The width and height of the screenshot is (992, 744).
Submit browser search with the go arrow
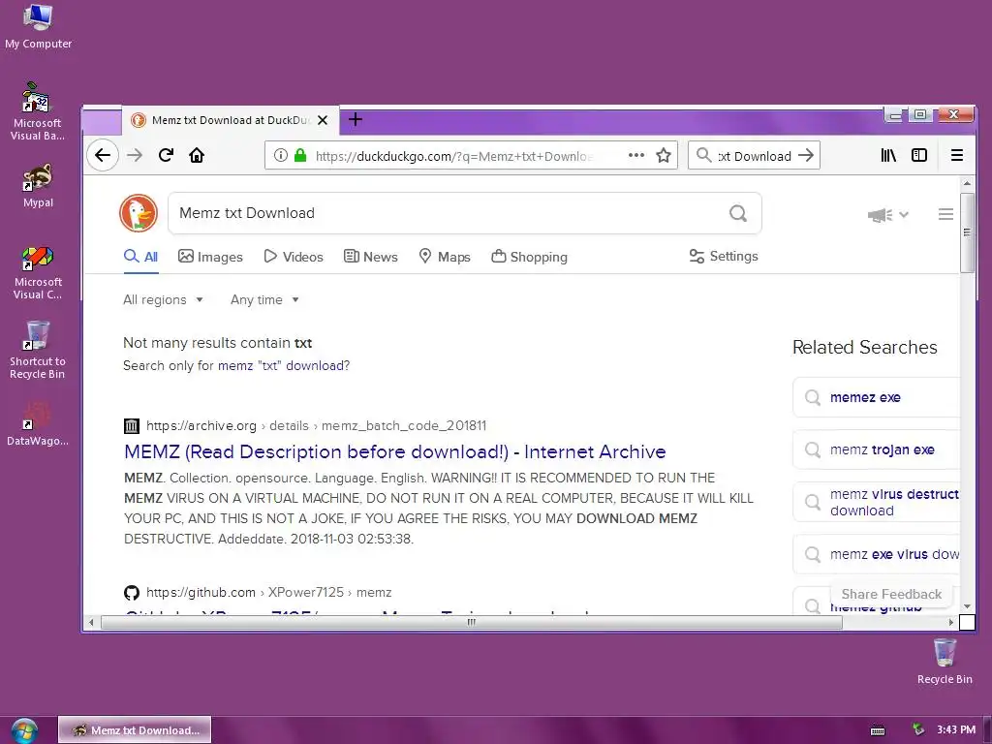tap(806, 156)
